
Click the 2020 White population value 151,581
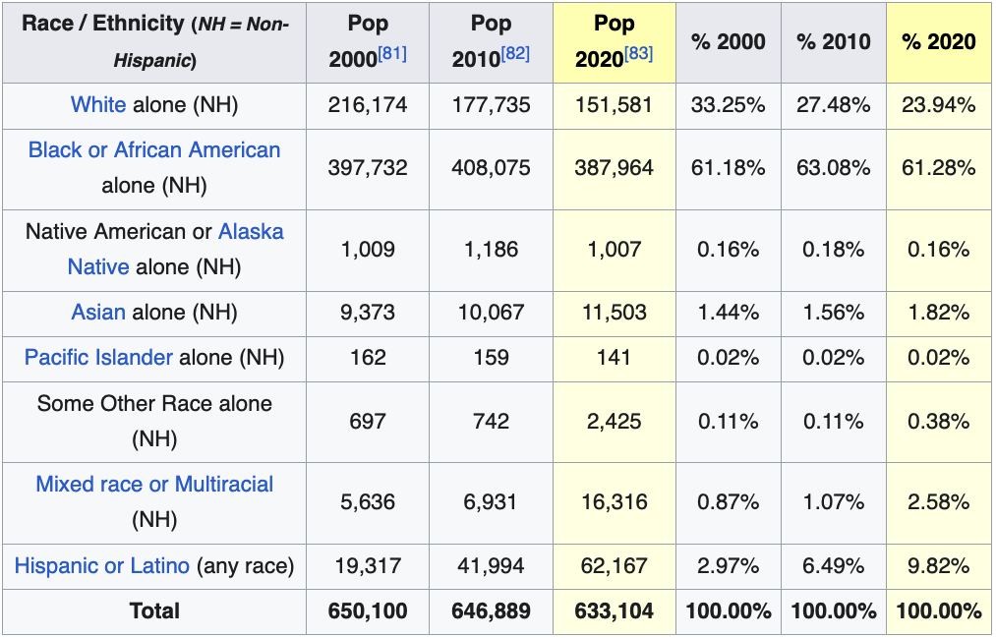[614, 105]
